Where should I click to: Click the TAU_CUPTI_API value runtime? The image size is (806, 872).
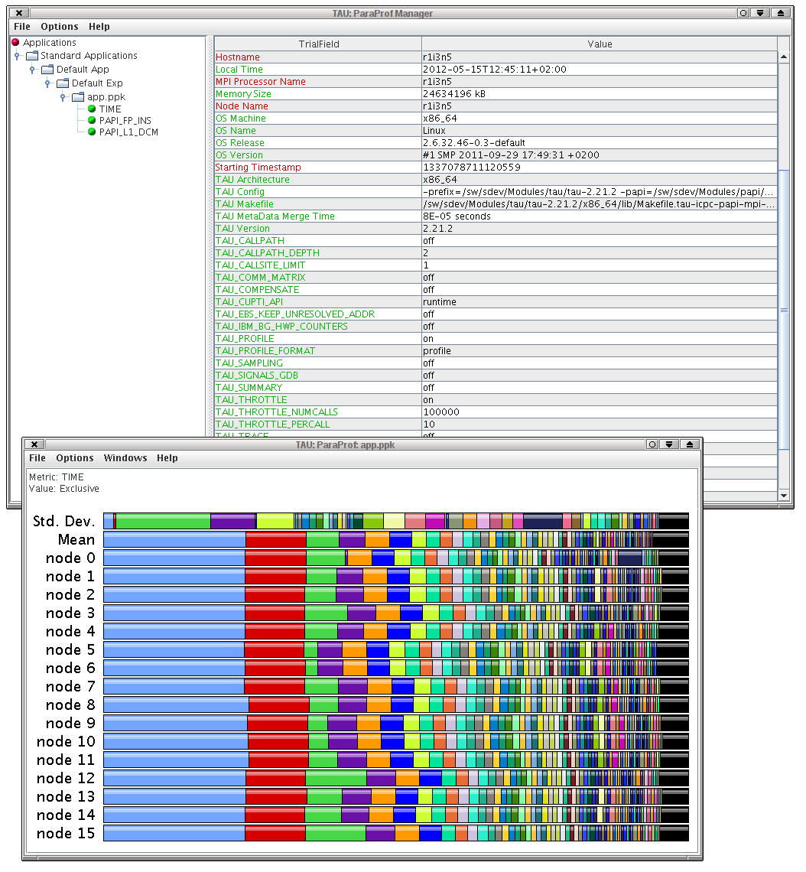[x=440, y=302]
